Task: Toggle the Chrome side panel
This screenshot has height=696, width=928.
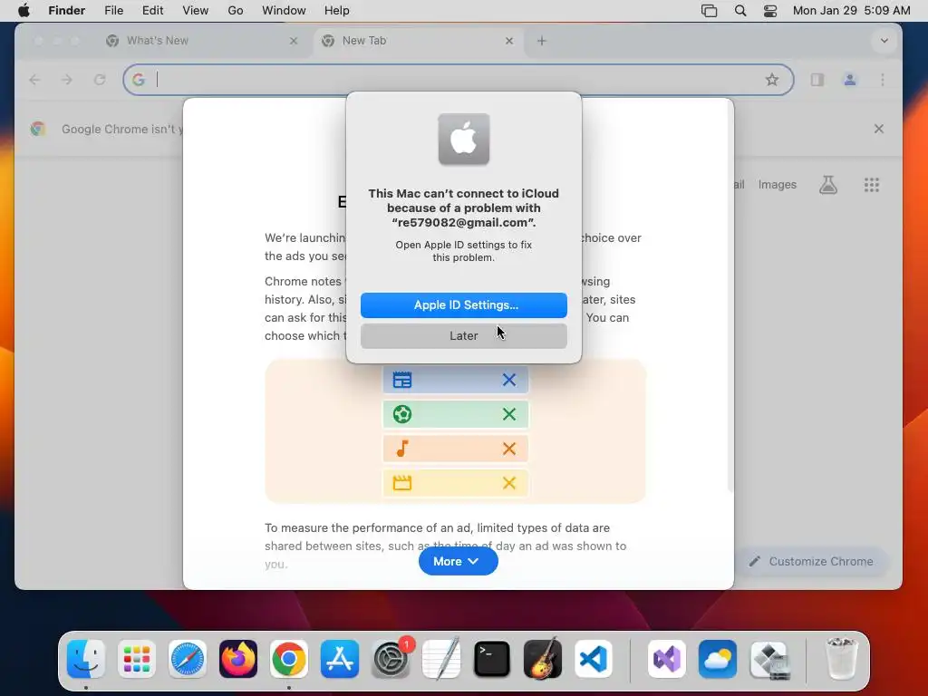Action: [x=817, y=80]
